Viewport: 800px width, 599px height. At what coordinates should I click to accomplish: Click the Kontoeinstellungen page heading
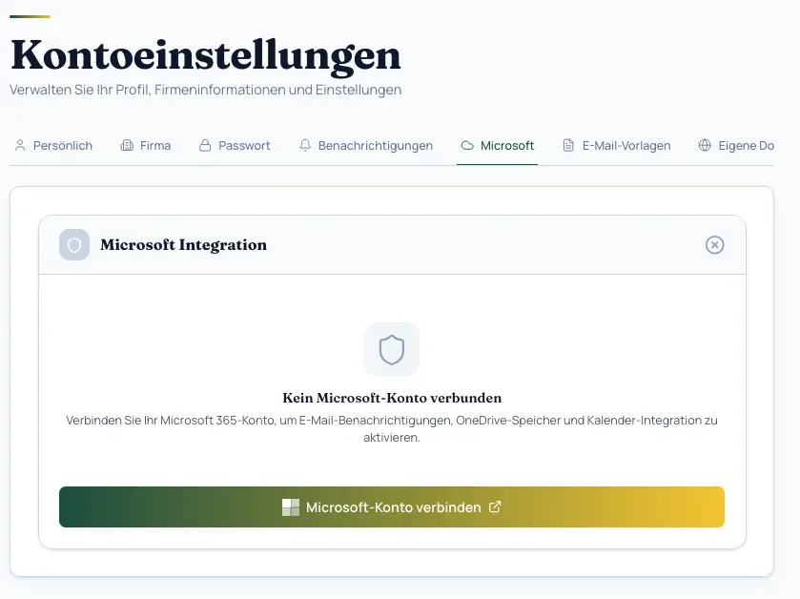click(x=206, y=55)
